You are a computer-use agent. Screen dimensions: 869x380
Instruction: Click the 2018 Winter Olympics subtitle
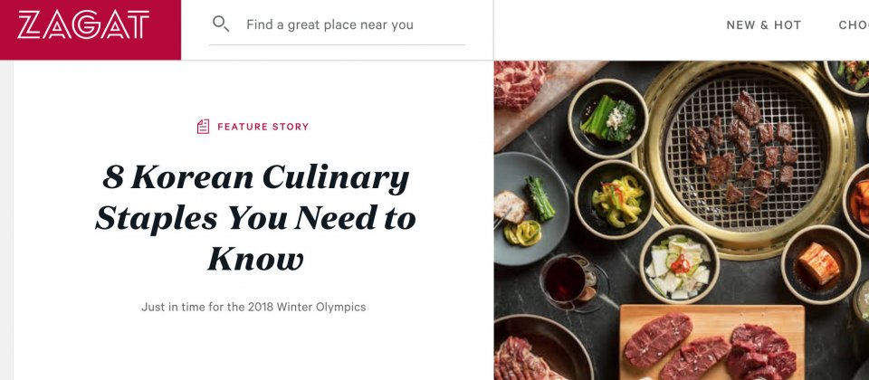tap(253, 307)
